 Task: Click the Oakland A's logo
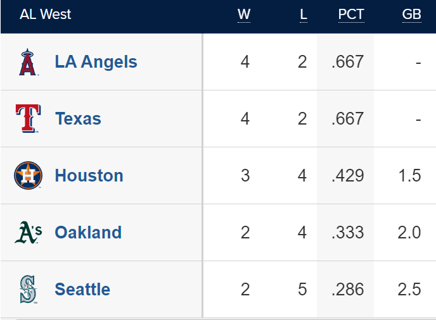tap(28, 232)
